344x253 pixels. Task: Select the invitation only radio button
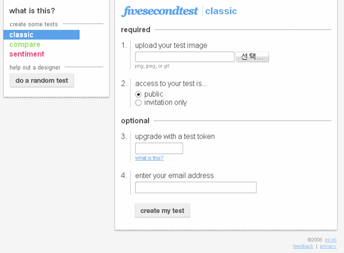138,103
